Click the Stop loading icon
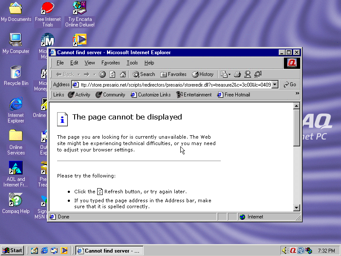Image resolution: width=341 pixels, height=256 pixels. pyautogui.click(x=102, y=74)
